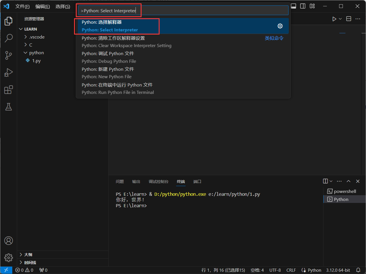Screen dimensions: 366x274
Task: Click the gear beside Python: Select Interpreter entry
Action: pyautogui.click(x=280, y=26)
